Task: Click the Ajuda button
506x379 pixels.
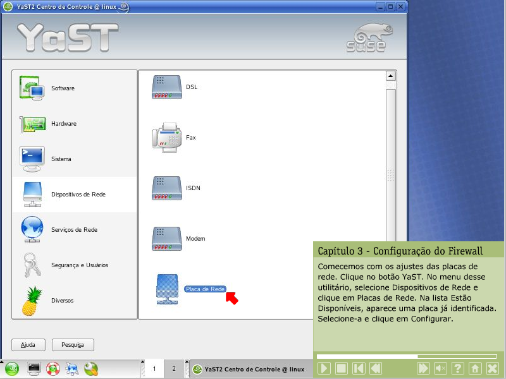Action: tap(28, 345)
